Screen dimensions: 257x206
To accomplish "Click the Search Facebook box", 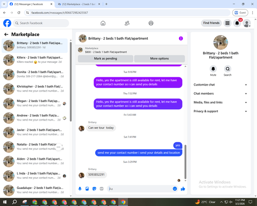I will coord(41,23).
